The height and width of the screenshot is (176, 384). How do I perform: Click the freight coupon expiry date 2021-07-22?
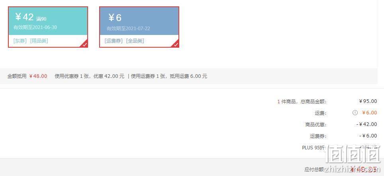click(138, 29)
